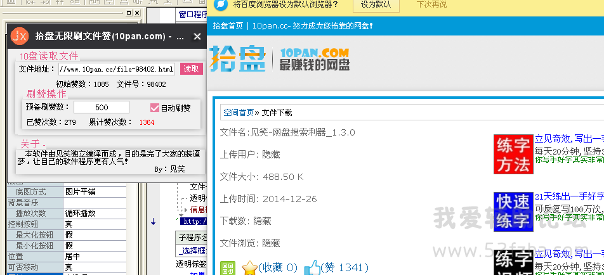Select the 可否移动 property row label
Image resolution: width=604 pixels, height=275 pixels.
click(x=35, y=267)
